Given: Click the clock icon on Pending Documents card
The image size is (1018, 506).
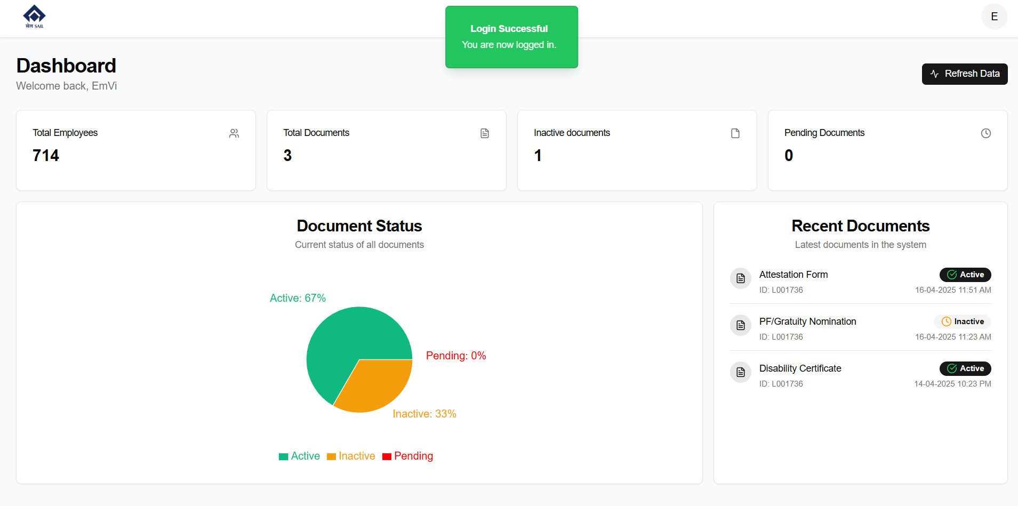Looking at the screenshot, I should [x=986, y=133].
